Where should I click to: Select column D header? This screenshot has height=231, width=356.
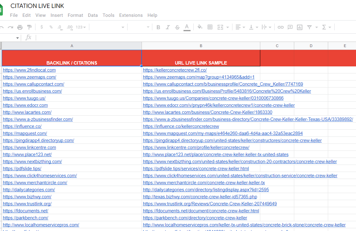311,46
